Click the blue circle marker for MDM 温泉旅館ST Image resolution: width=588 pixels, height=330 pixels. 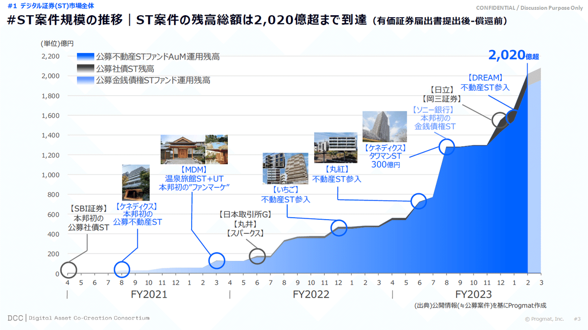click(x=217, y=260)
